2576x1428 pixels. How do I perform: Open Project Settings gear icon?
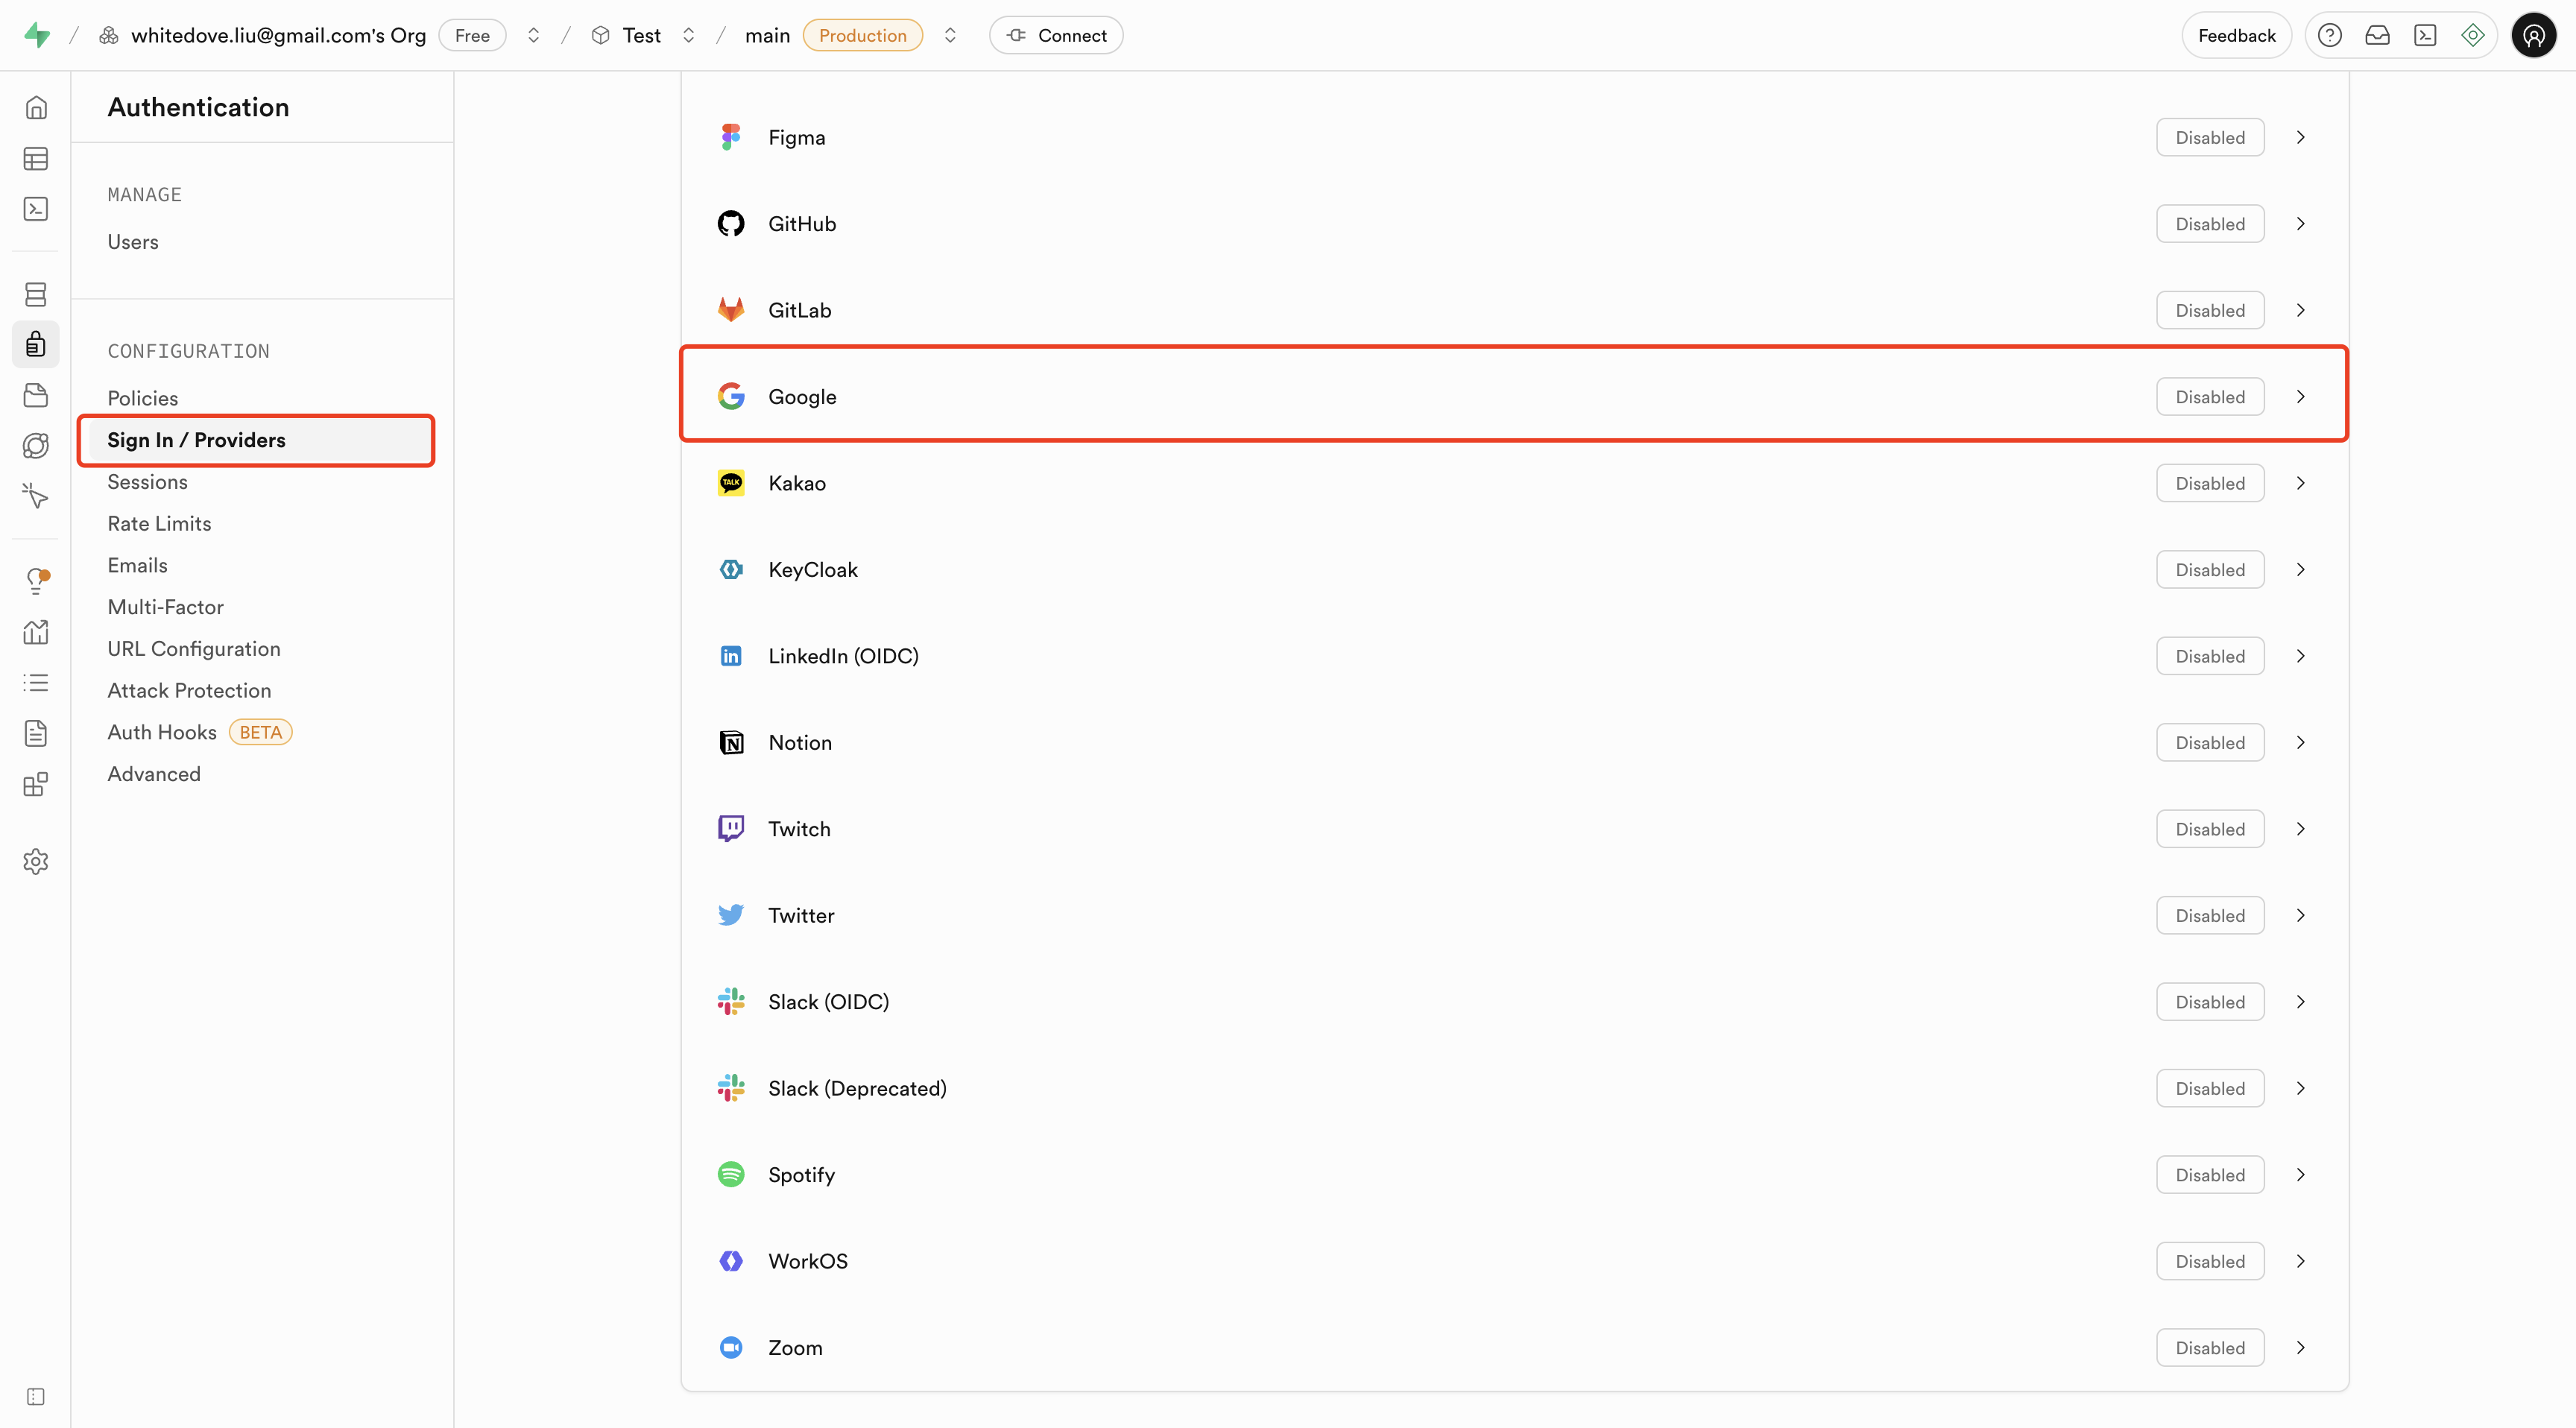(x=36, y=861)
